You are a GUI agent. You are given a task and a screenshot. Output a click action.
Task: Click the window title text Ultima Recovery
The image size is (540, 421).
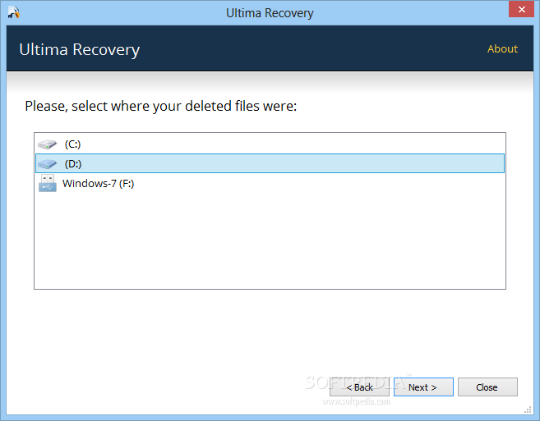(270, 13)
